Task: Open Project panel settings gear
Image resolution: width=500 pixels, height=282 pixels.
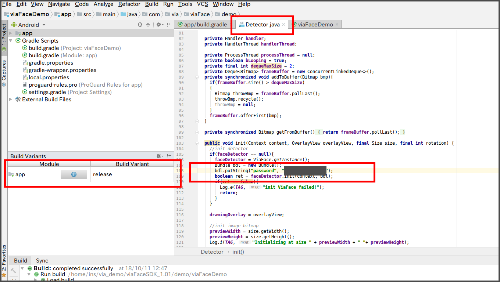Action: point(160,25)
